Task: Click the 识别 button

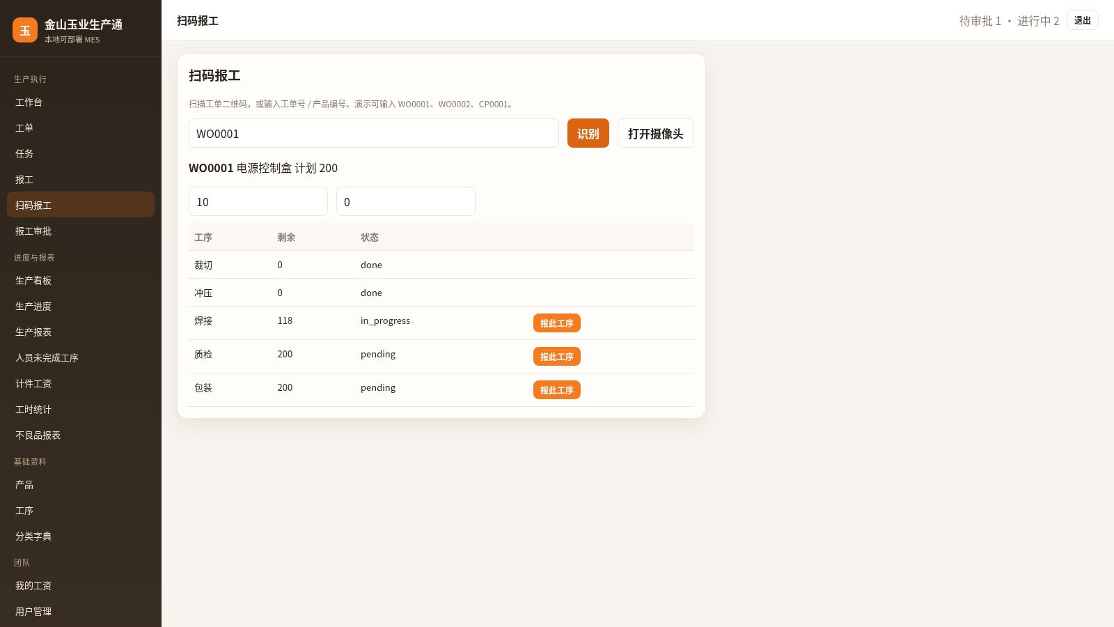Action: 588,133
